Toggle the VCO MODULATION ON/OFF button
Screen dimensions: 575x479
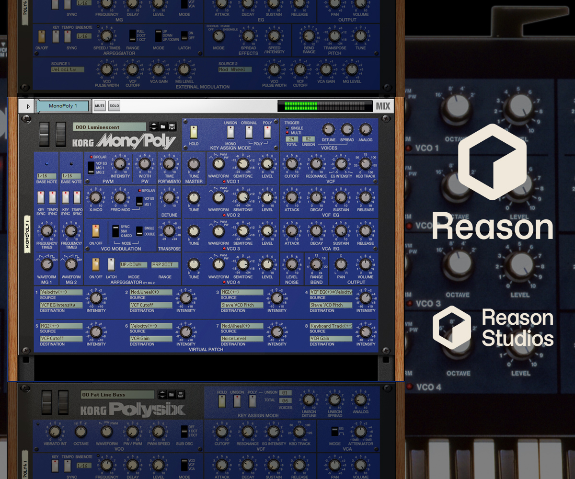96,231
